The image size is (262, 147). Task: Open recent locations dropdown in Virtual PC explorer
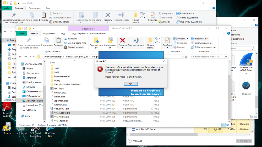click(x=30, y=57)
